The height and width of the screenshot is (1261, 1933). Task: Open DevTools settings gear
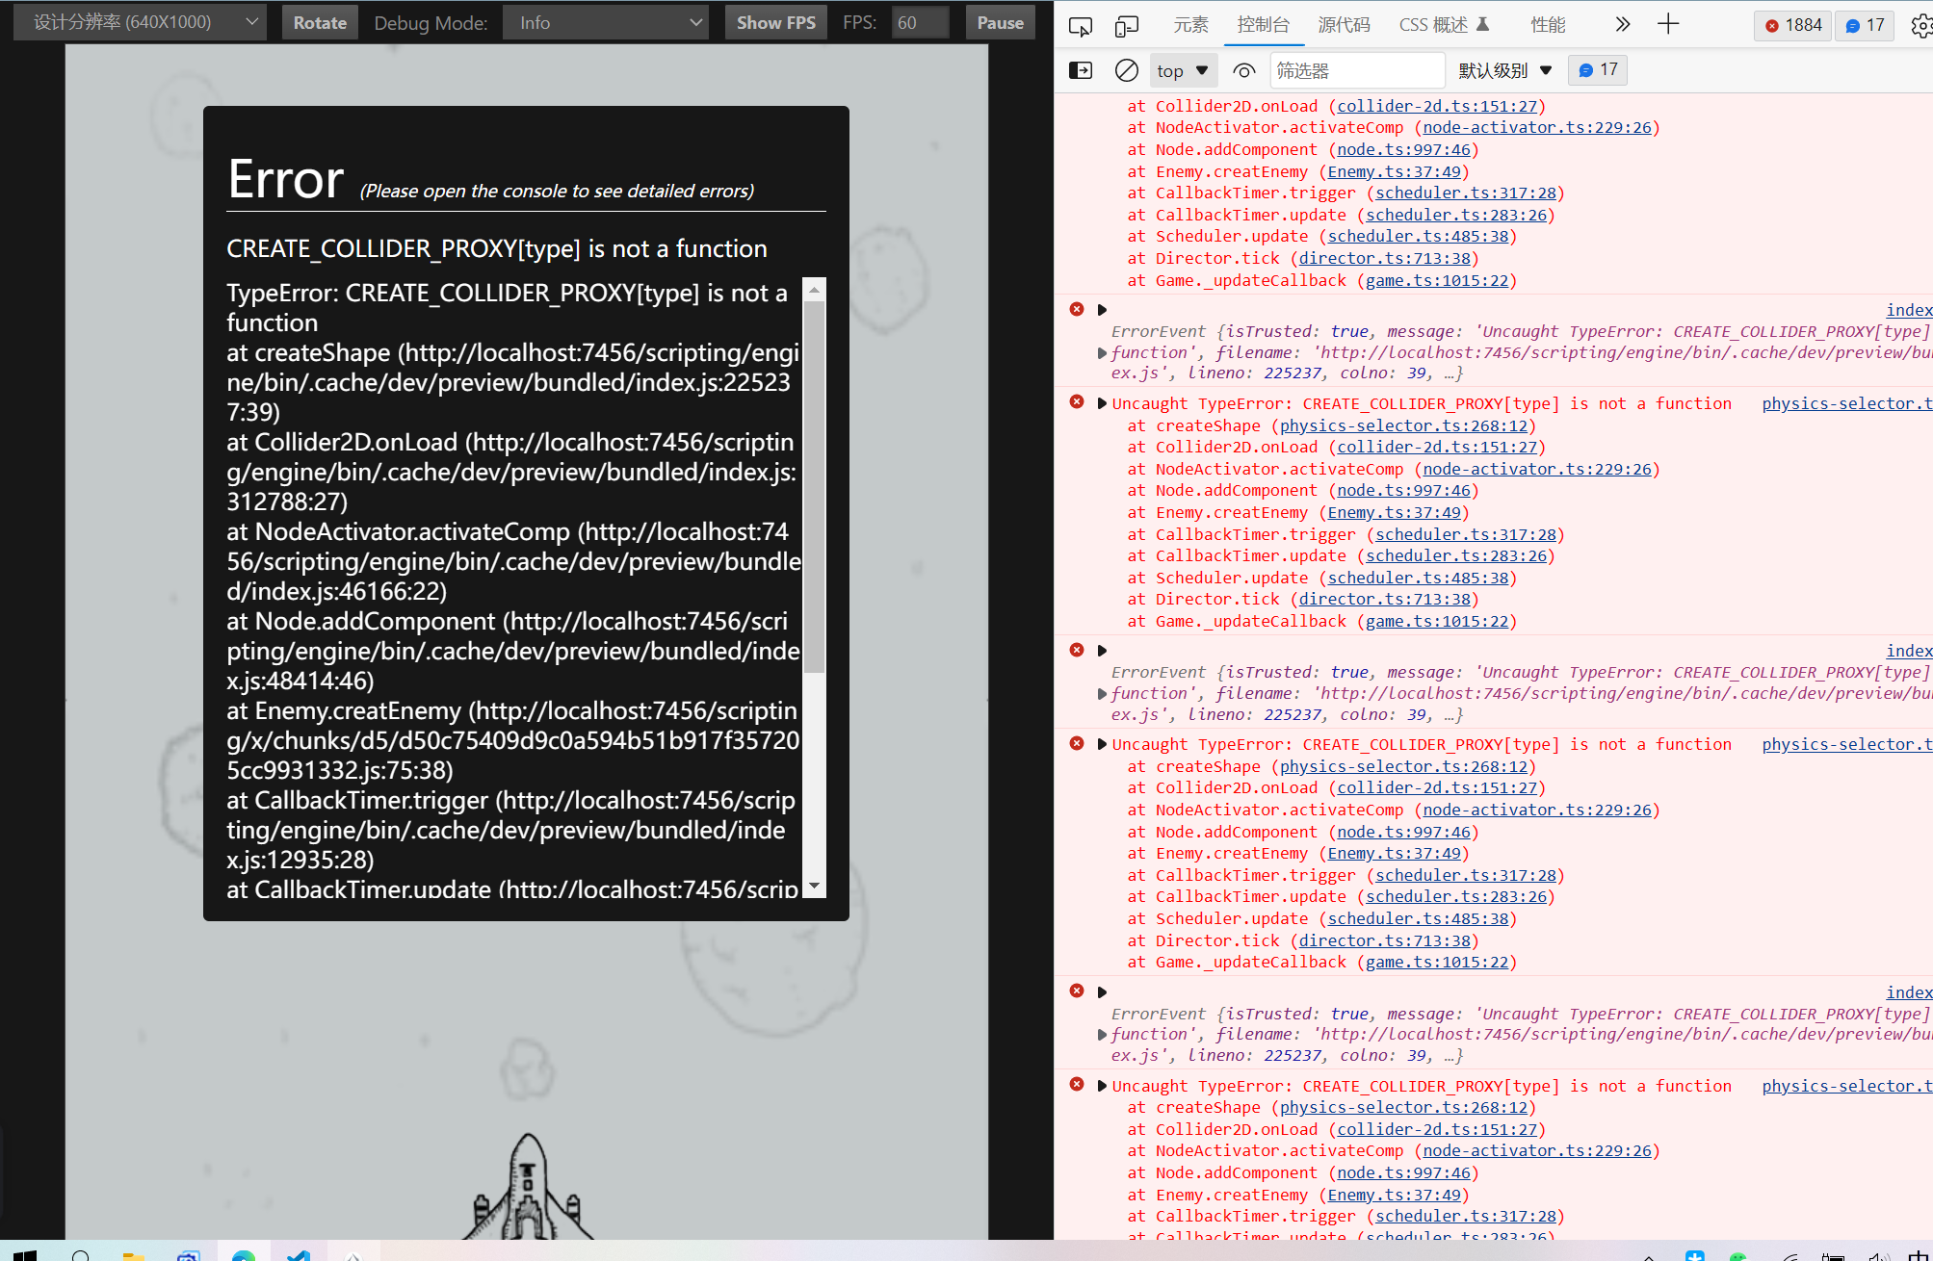tap(1921, 26)
